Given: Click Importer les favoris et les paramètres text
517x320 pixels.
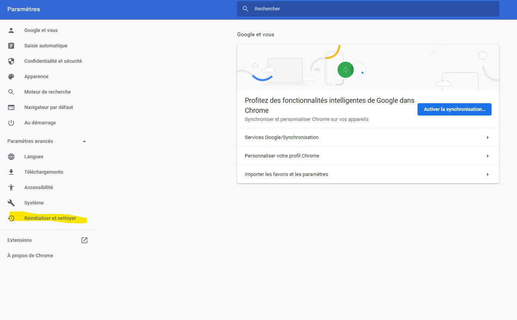Looking at the screenshot, I should click(286, 174).
